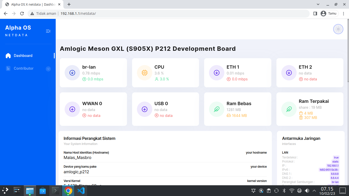Click the board name page heading
The width and height of the screenshot is (349, 196).
click(148, 49)
